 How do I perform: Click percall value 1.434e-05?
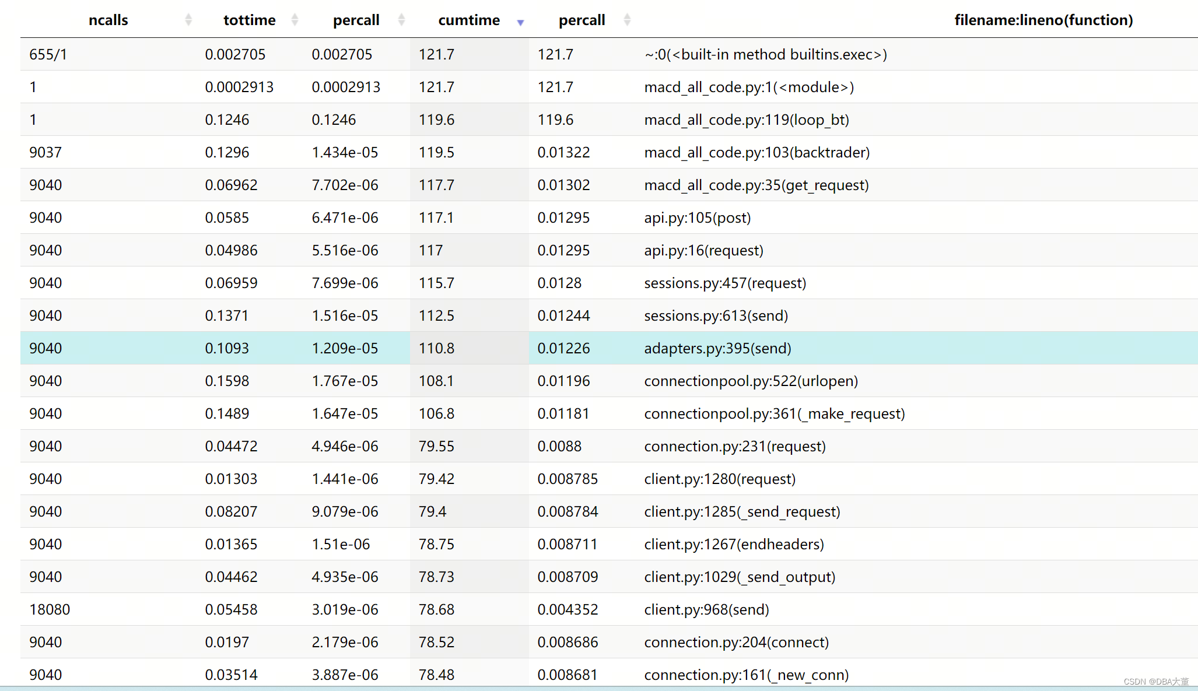click(x=345, y=152)
